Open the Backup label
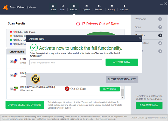The image size is (168, 121). click(x=112, y=10)
